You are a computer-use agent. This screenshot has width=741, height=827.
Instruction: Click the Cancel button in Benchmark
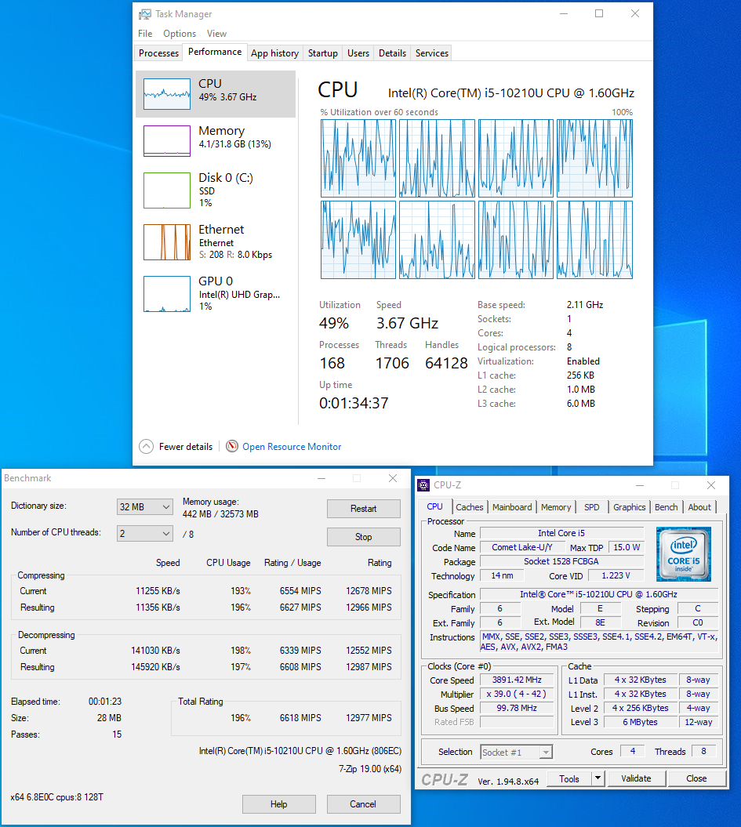(363, 804)
